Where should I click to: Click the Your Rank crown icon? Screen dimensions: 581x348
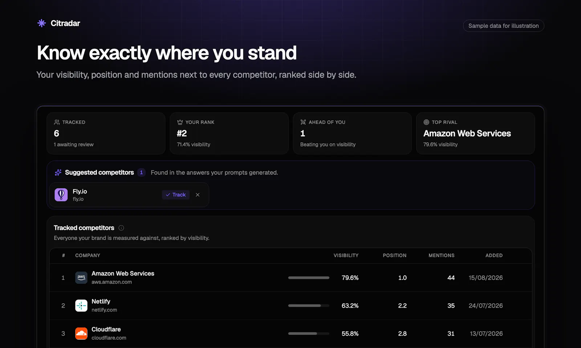(180, 122)
